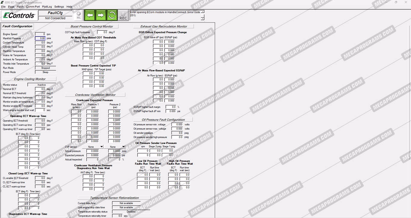This screenshot has height=218, width=411.
Task: Click the MIL indicator lamp
Action: tap(79, 15)
